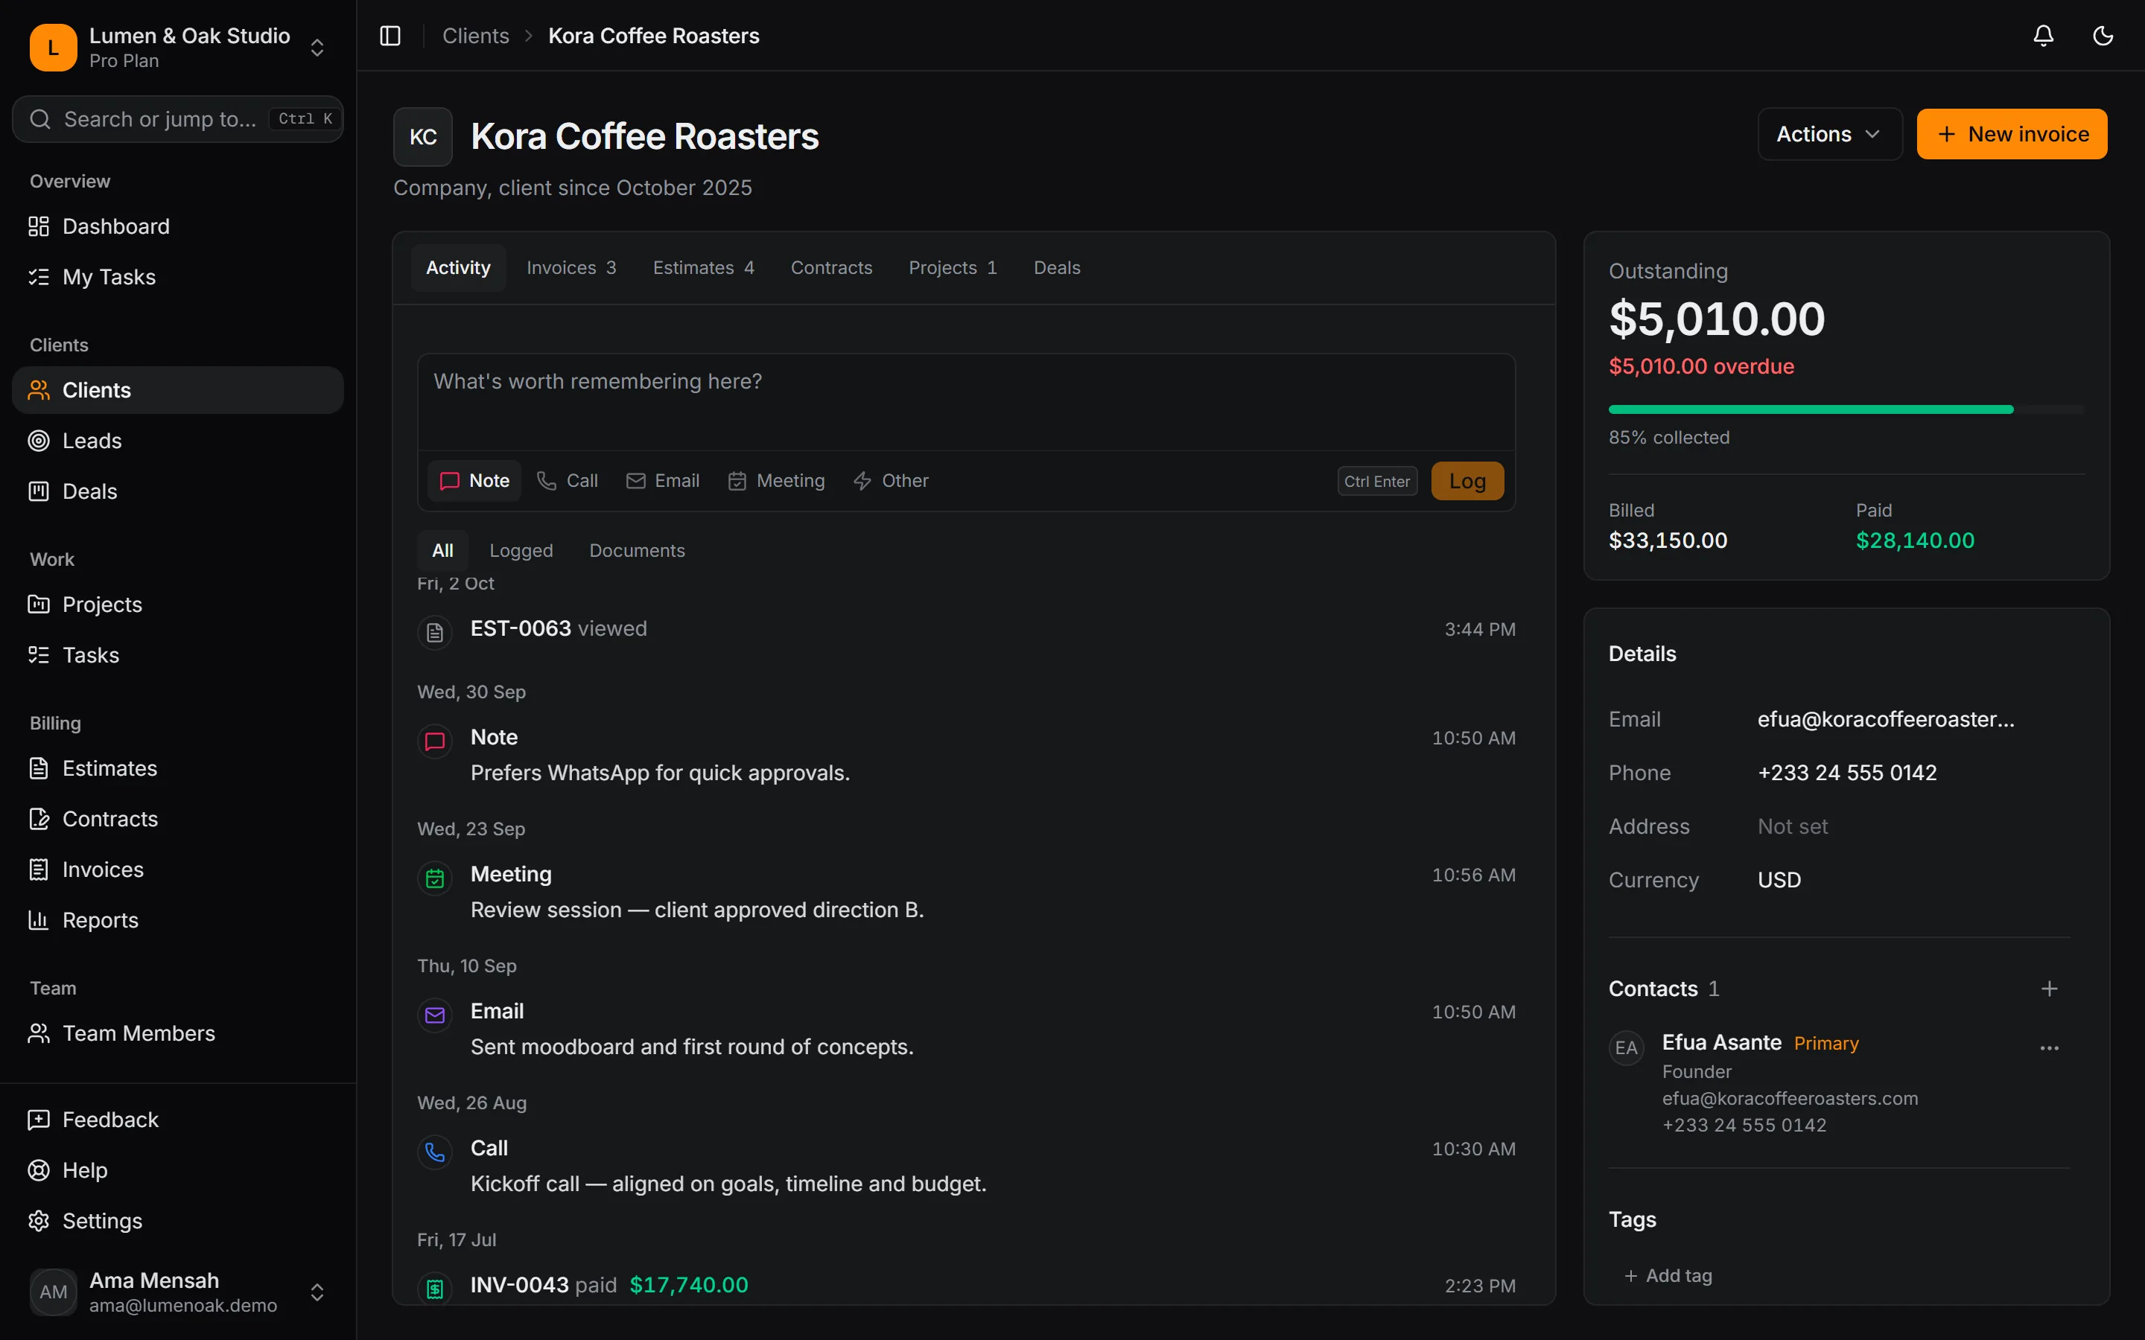Select Call as the log type

click(568, 480)
